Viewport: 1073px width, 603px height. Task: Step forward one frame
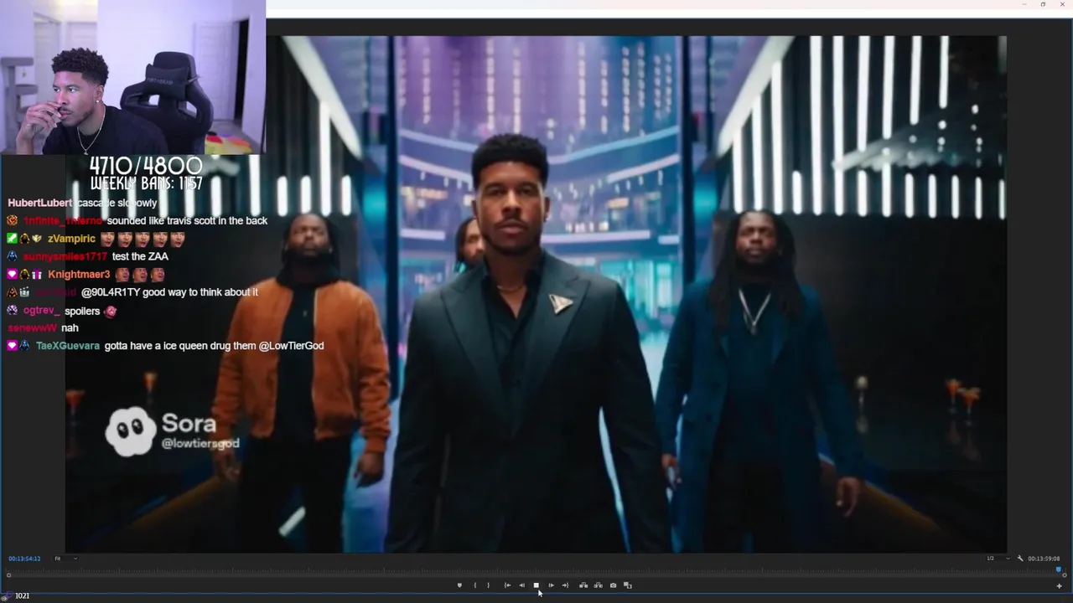[x=551, y=585]
